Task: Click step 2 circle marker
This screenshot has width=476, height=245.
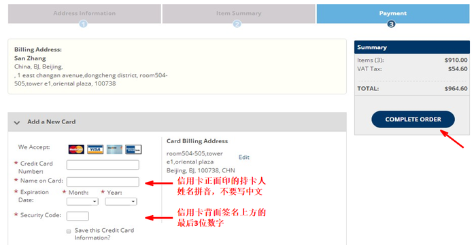Action: coord(237,24)
